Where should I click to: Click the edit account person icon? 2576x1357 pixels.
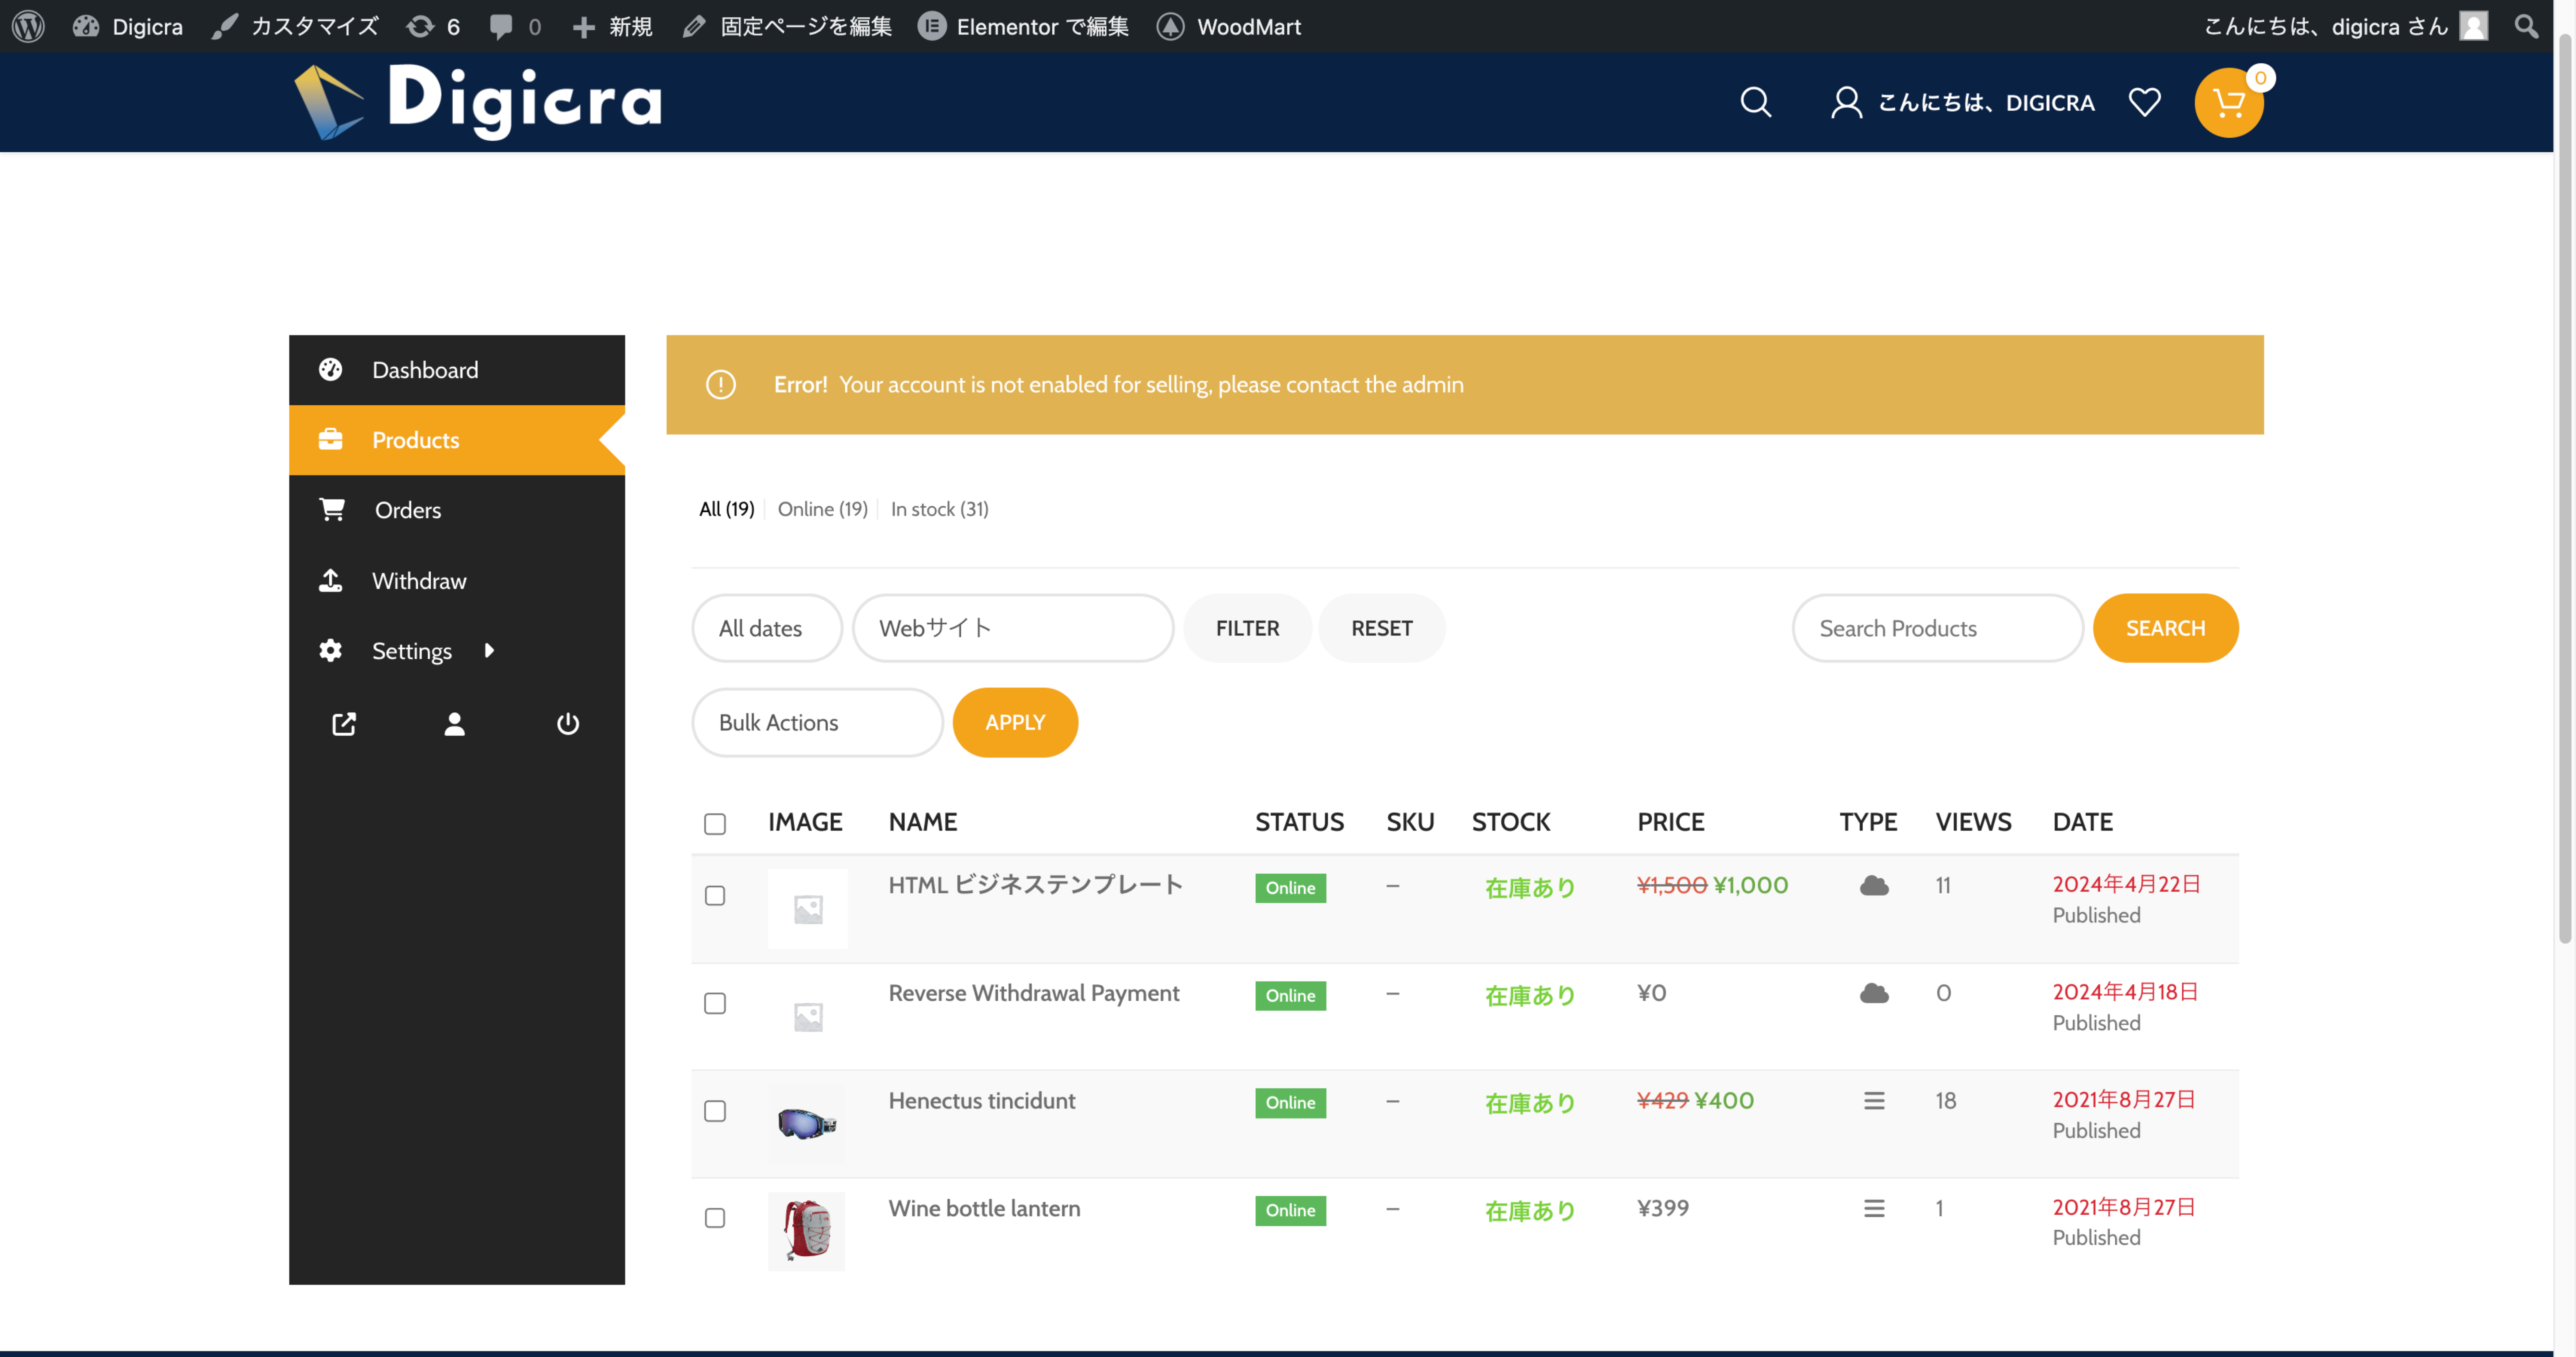[455, 724]
